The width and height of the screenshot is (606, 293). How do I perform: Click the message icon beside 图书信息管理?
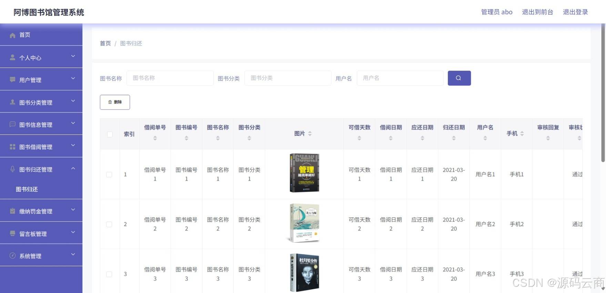tap(12, 124)
